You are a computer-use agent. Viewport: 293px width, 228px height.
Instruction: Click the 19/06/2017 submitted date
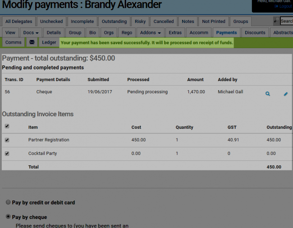[x=100, y=91]
